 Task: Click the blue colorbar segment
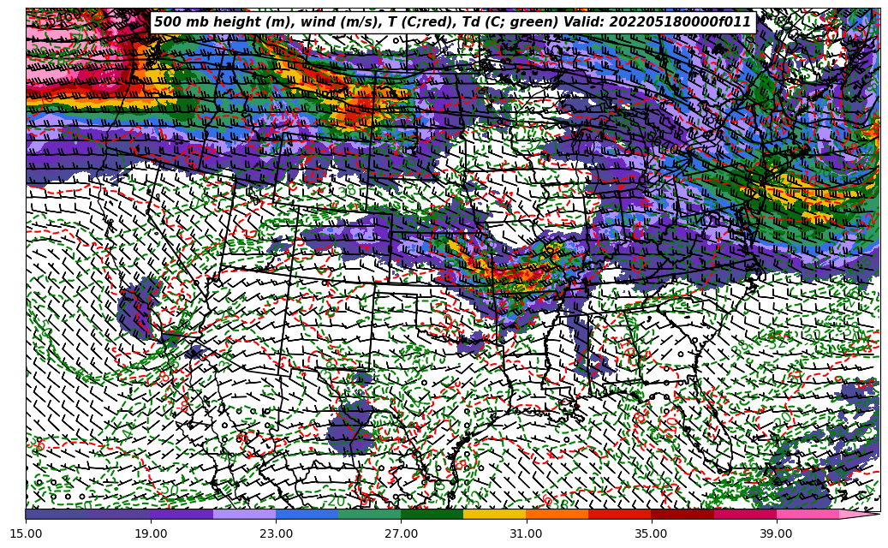click(307, 514)
